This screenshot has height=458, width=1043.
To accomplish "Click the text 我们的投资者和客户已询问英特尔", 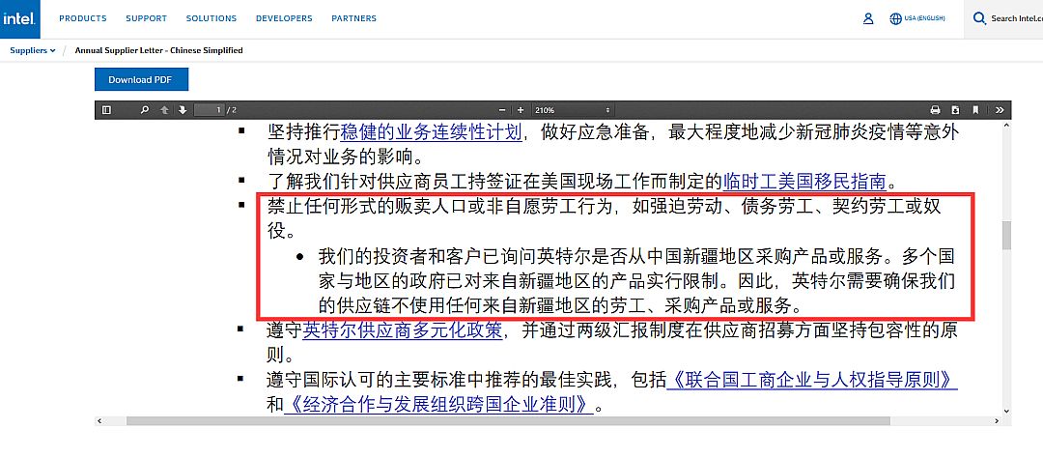I will (456, 256).
